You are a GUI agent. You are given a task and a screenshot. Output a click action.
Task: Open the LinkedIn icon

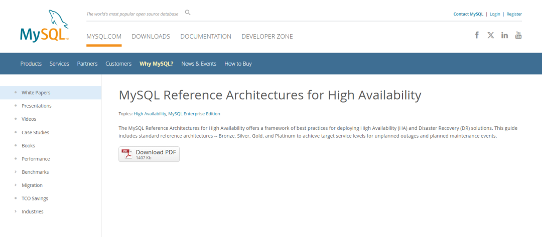point(505,35)
